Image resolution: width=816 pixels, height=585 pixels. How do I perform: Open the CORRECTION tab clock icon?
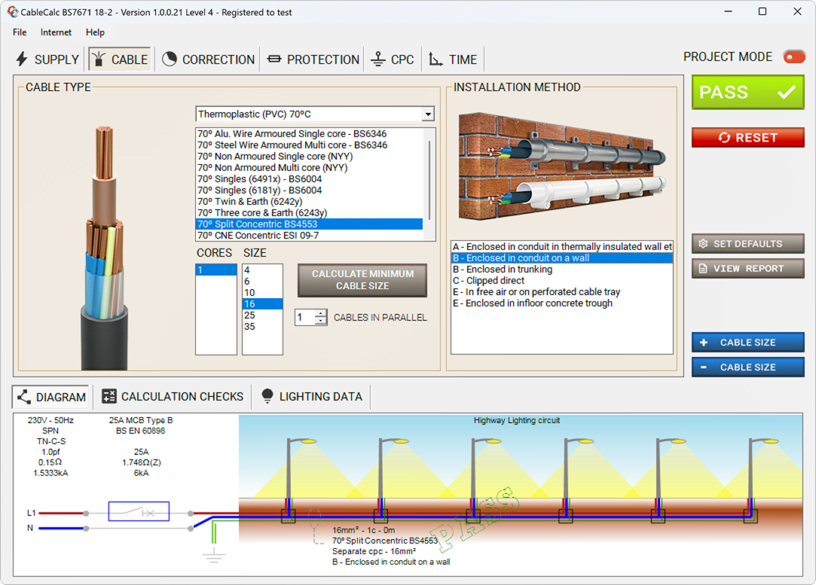[x=169, y=58]
